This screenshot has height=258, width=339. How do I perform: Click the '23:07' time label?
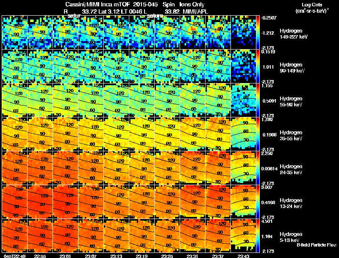(x=91, y=256)
